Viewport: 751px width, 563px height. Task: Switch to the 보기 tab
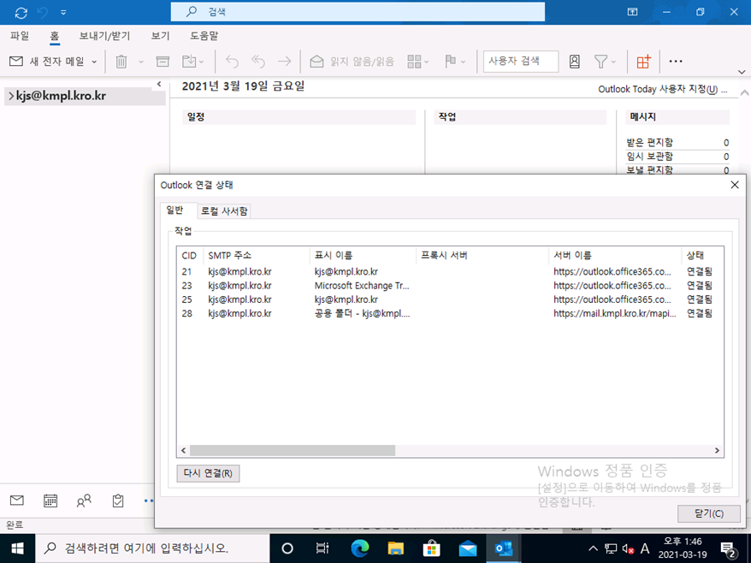[161, 36]
